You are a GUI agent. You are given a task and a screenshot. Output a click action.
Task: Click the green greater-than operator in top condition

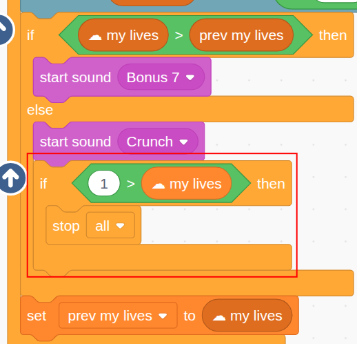[x=178, y=35]
